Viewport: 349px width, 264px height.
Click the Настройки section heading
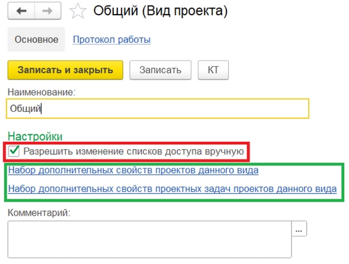(35, 136)
